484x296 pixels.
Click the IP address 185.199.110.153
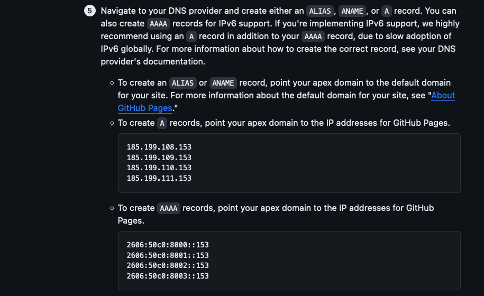click(159, 168)
